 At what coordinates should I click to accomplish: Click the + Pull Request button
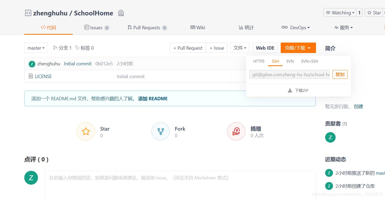click(x=188, y=48)
